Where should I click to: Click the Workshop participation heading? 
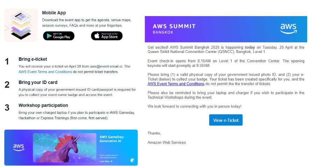tap(43, 105)
